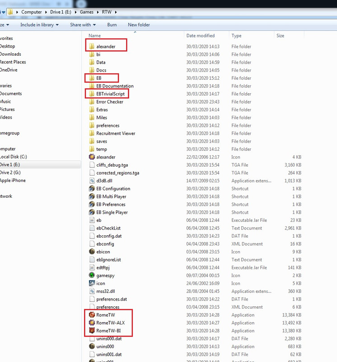This screenshot has width=337, height=362.
Task: Open Desktop in the navigation pane
Action: click(7, 46)
